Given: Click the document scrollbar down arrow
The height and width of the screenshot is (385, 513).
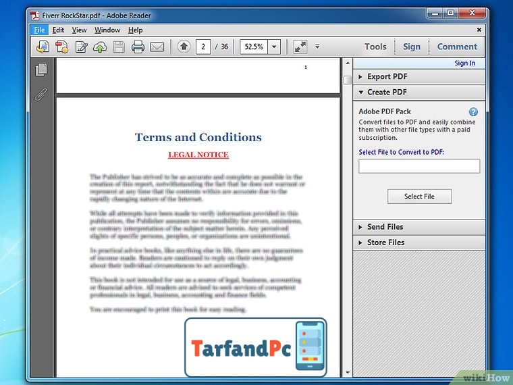Looking at the screenshot, I should tap(348, 373).
